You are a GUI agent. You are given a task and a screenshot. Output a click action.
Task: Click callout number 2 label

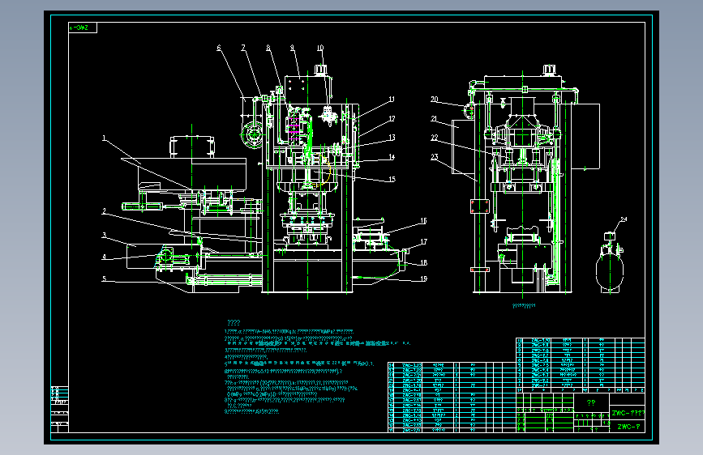[104, 211]
